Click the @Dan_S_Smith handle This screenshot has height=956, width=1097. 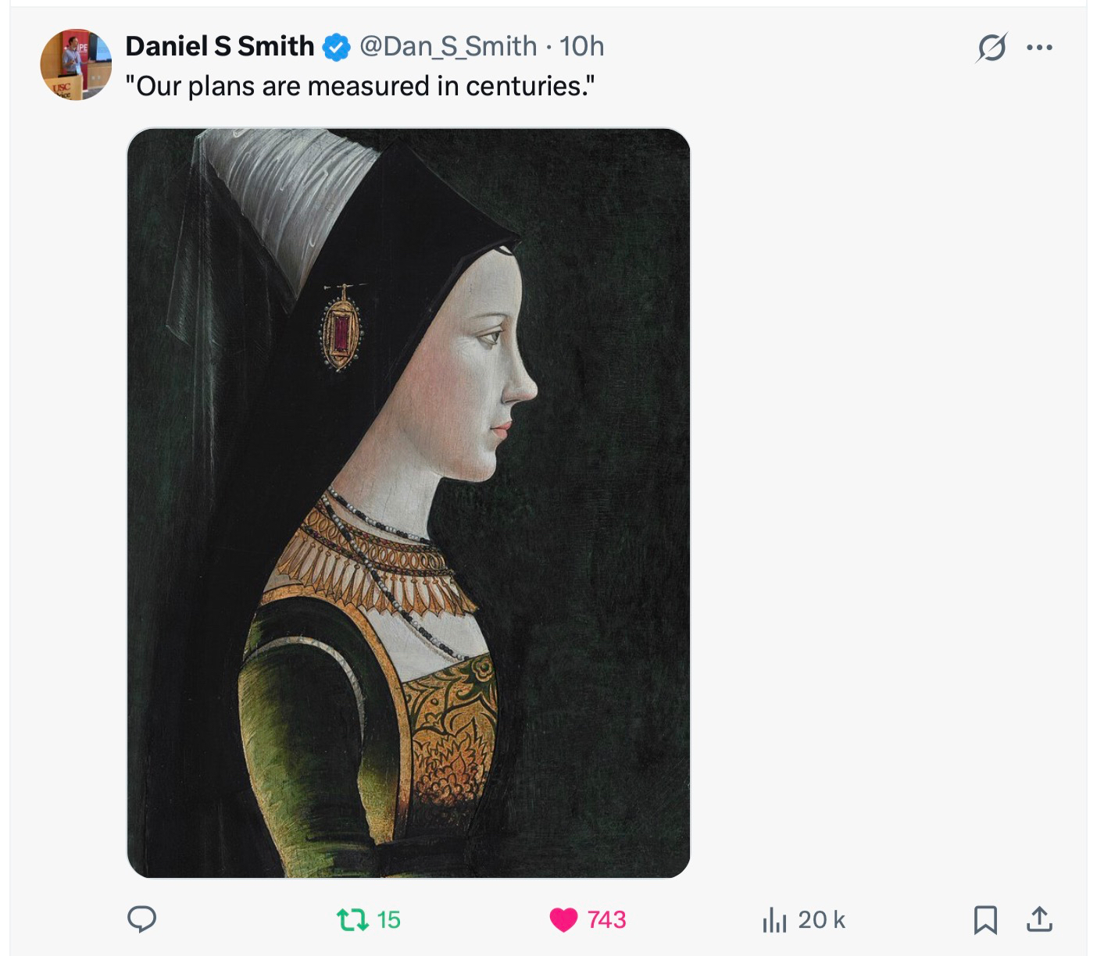tap(448, 47)
